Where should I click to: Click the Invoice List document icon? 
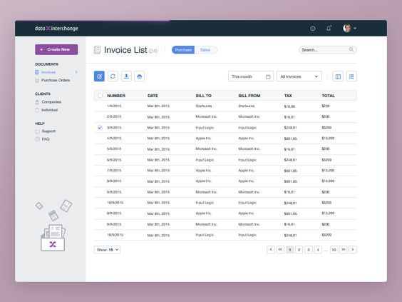[97, 50]
